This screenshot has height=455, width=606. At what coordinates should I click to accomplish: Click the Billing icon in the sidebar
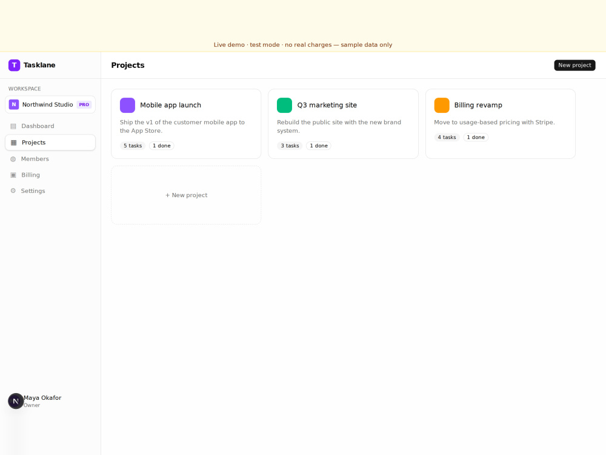(x=13, y=175)
